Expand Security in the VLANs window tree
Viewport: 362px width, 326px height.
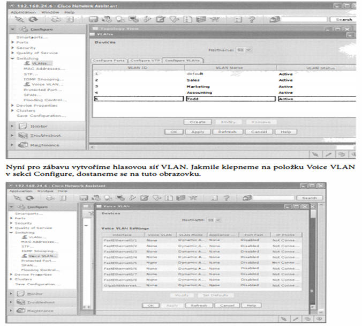tap(13, 48)
